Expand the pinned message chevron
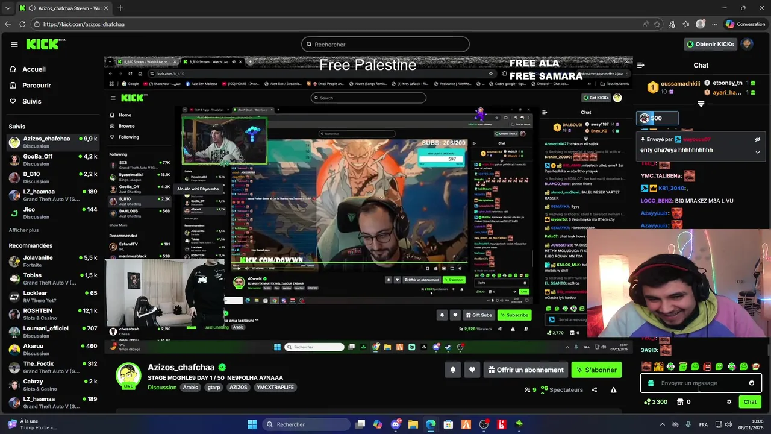The image size is (771, 434). (757, 152)
